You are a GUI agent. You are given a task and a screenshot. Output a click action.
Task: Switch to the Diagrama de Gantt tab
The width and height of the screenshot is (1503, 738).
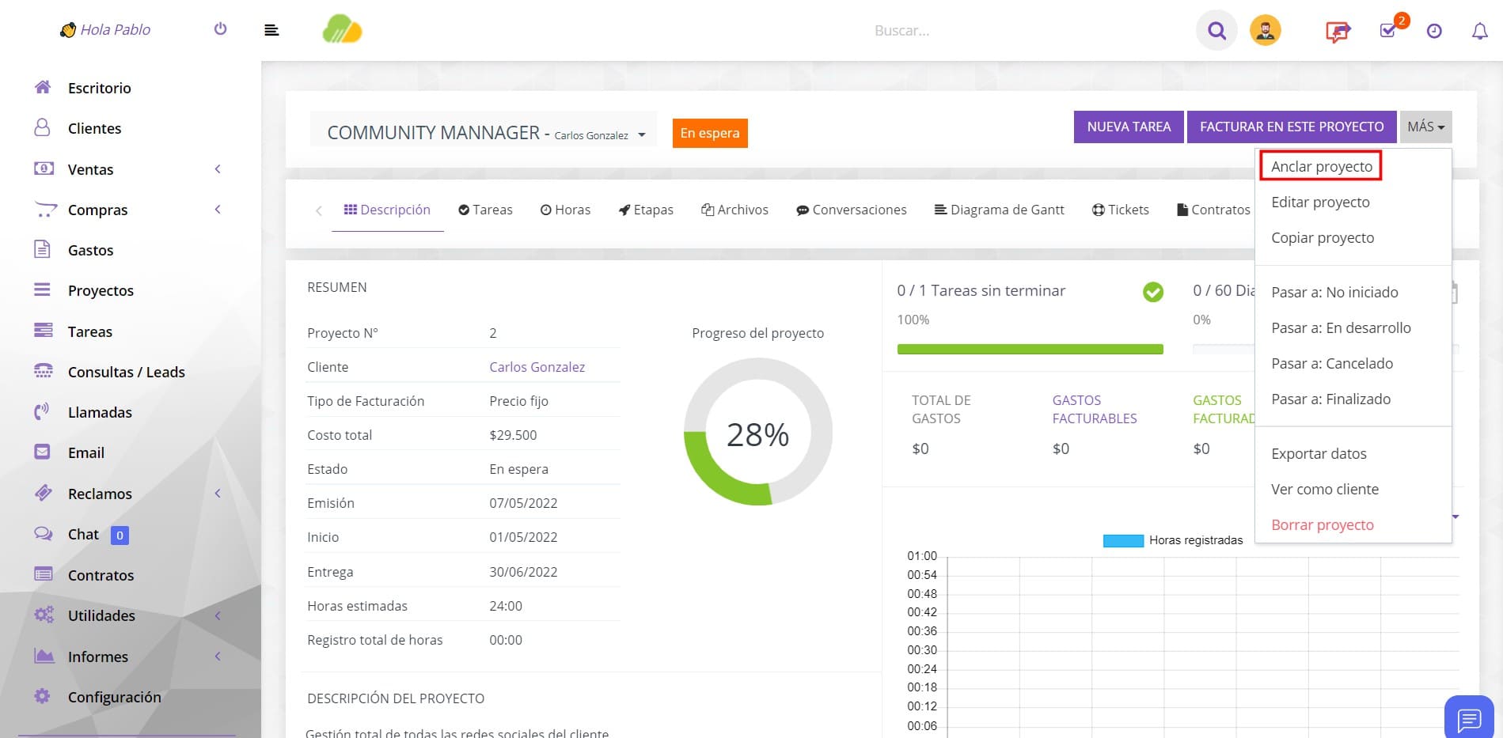pyautogui.click(x=999, y=210)
